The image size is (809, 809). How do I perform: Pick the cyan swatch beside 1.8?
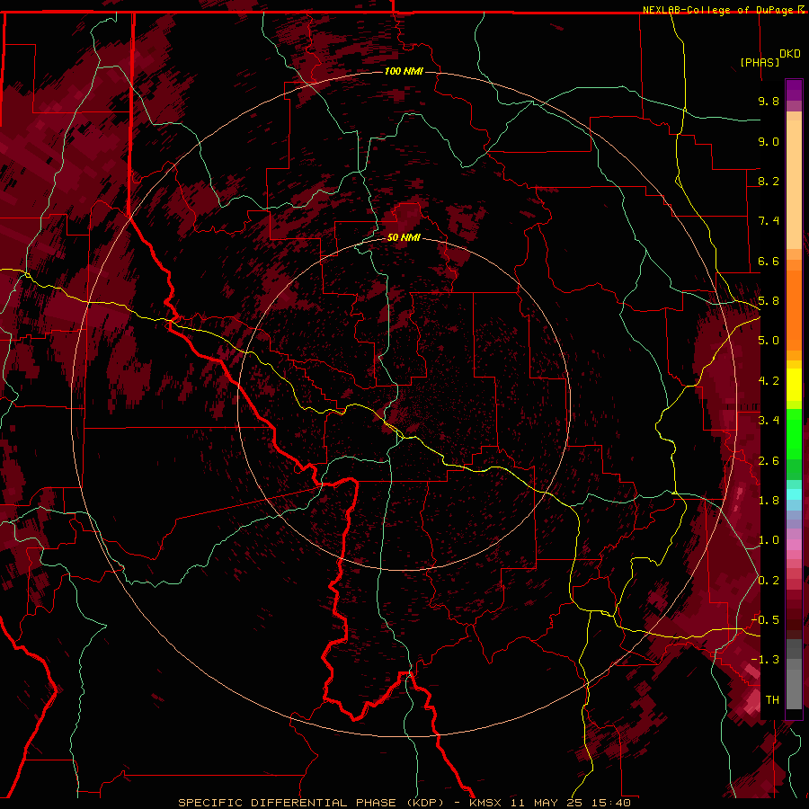(x=794, y=494)
